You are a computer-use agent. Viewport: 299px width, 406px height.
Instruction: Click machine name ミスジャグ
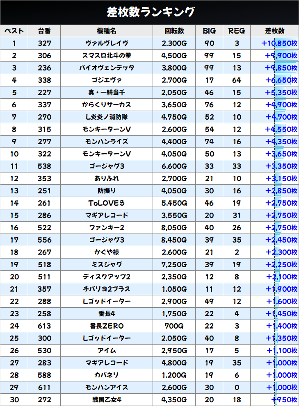107,264
